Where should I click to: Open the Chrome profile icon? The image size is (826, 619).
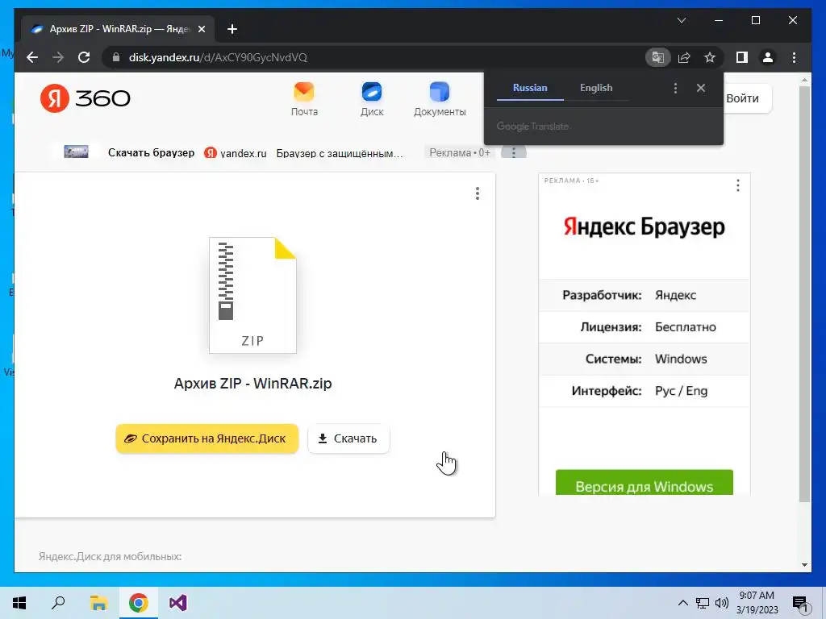[x=768, y=57]
